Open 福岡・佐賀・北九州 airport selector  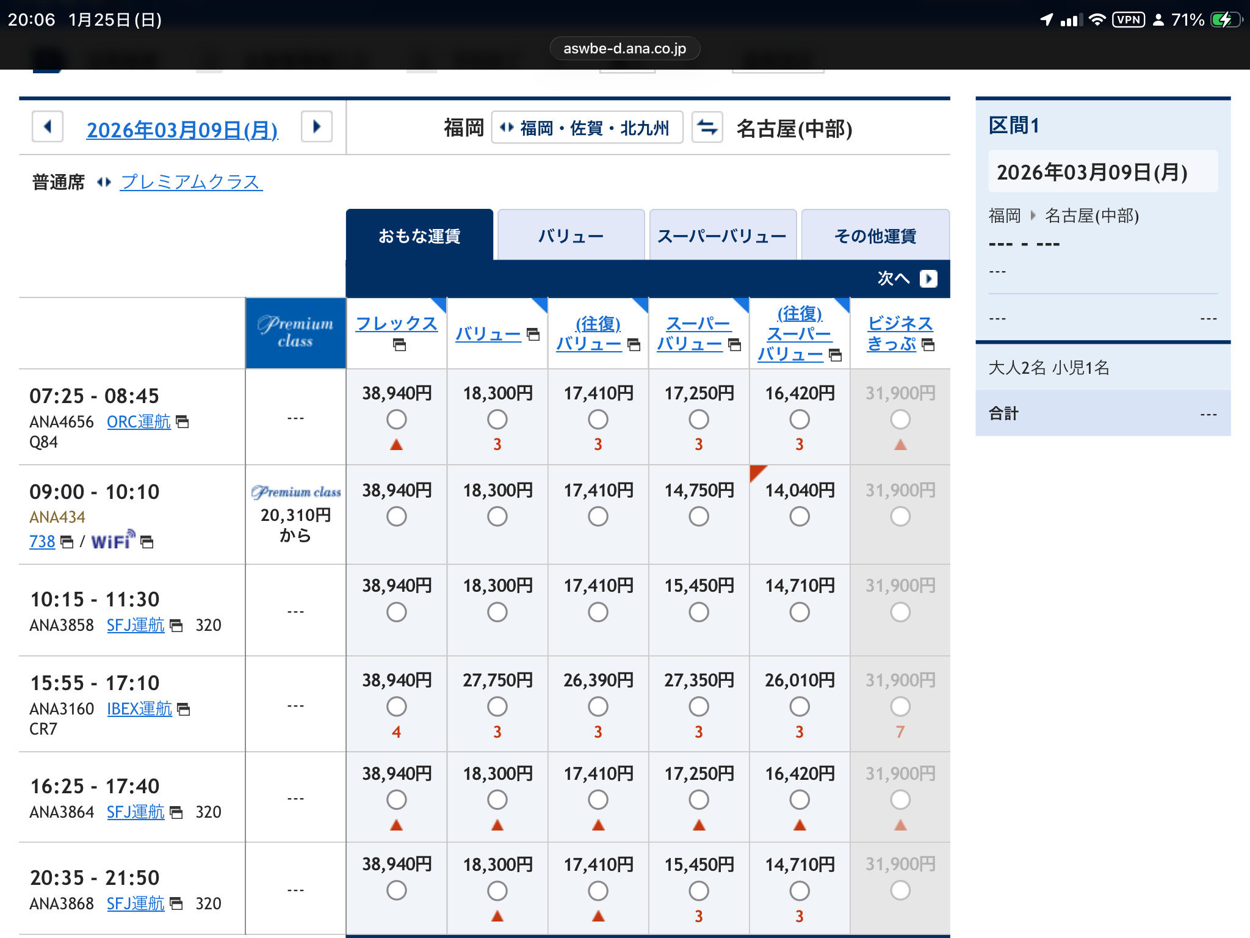tap(587, 128)
